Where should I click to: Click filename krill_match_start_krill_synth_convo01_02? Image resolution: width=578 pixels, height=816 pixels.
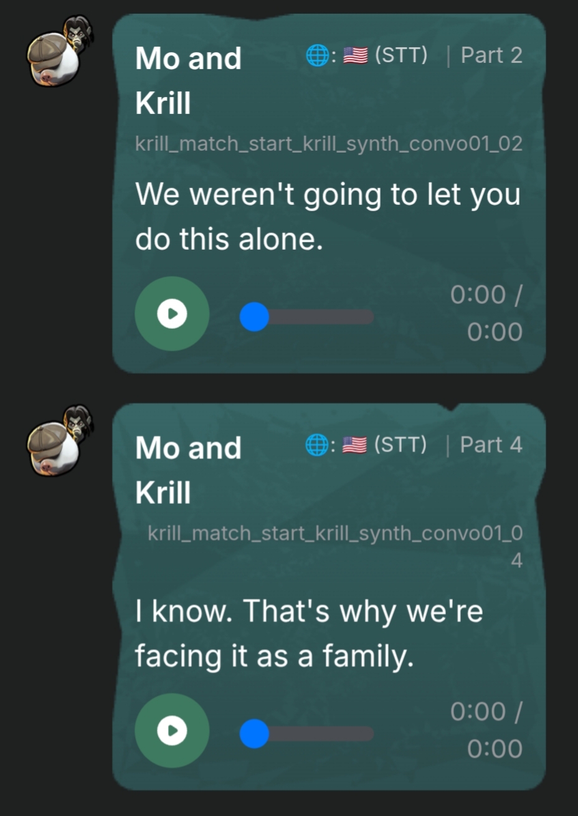tap(329, 144)
